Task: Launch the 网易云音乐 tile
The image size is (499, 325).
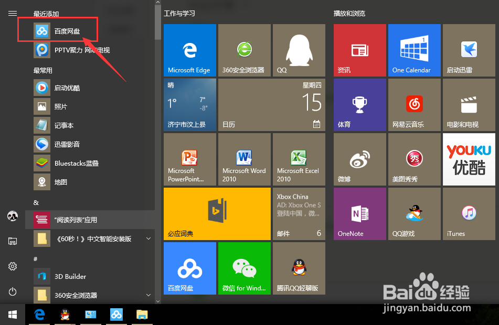Action: [415, 105]
